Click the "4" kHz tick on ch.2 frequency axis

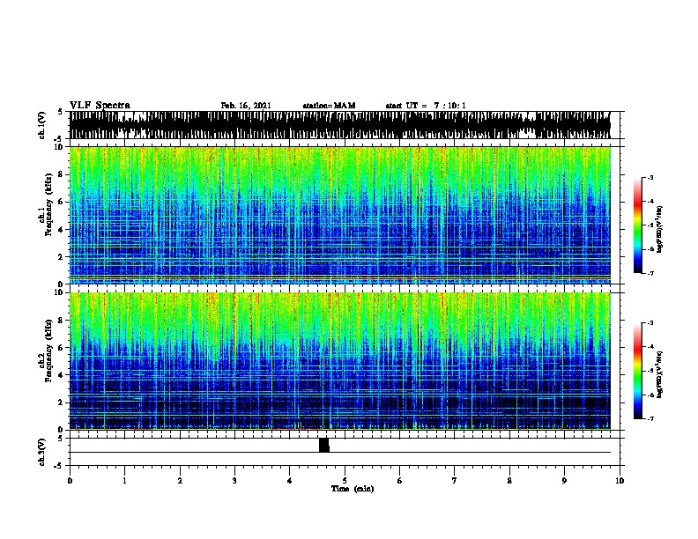tap(62, 375)
